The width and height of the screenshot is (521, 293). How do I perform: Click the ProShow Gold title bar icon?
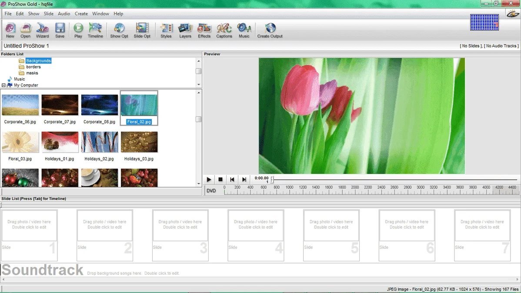click(3, 4)
